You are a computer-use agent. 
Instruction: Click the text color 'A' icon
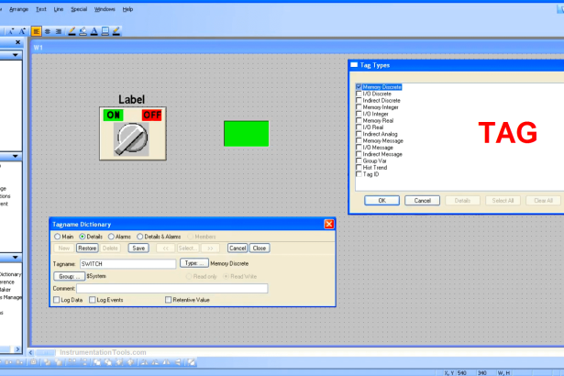coord(94,30)
